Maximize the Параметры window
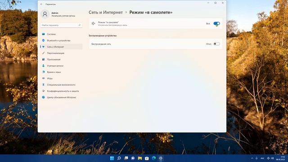The height and width of the screenshot is (162, 288). pos(216,3)
